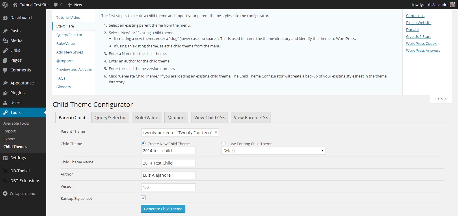Click the plus icon next to New
Screen dimensions: 458x216
point(70,5)
